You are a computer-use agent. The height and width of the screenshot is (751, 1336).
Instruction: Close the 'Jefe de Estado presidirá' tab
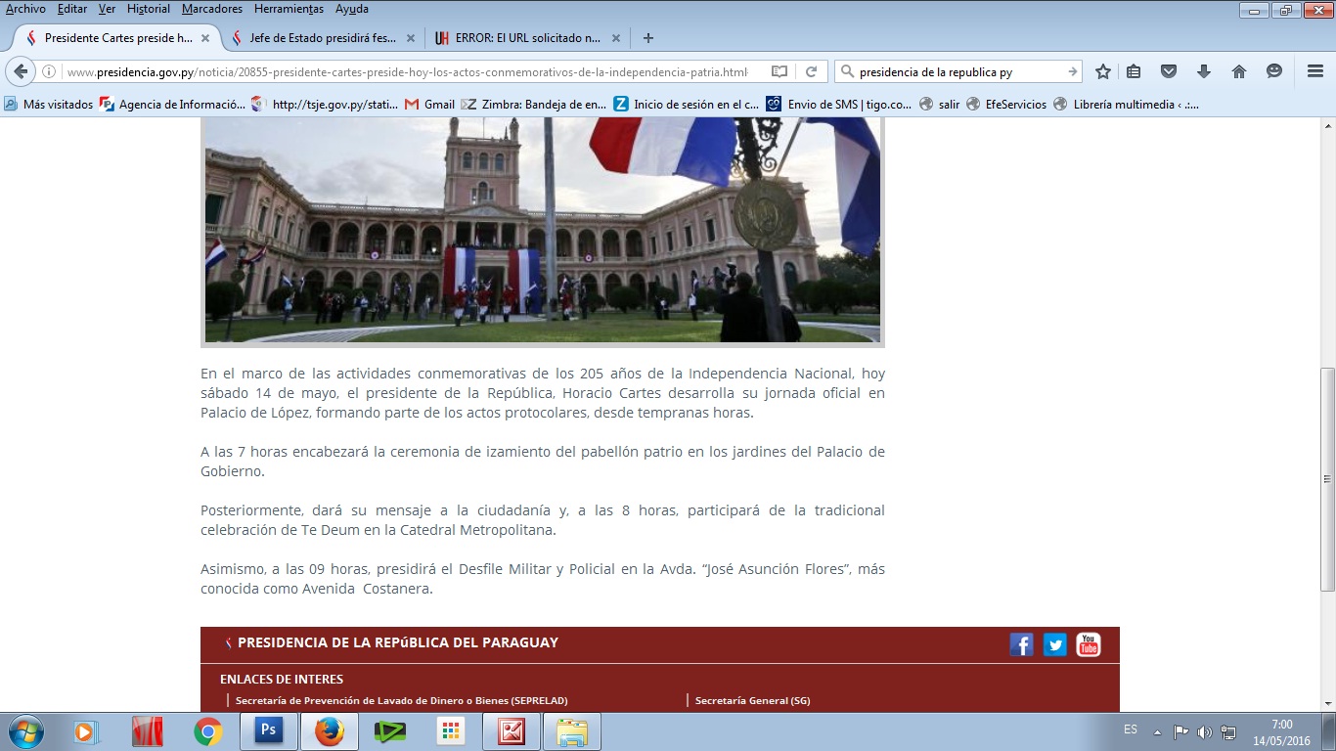click(411, 38)
